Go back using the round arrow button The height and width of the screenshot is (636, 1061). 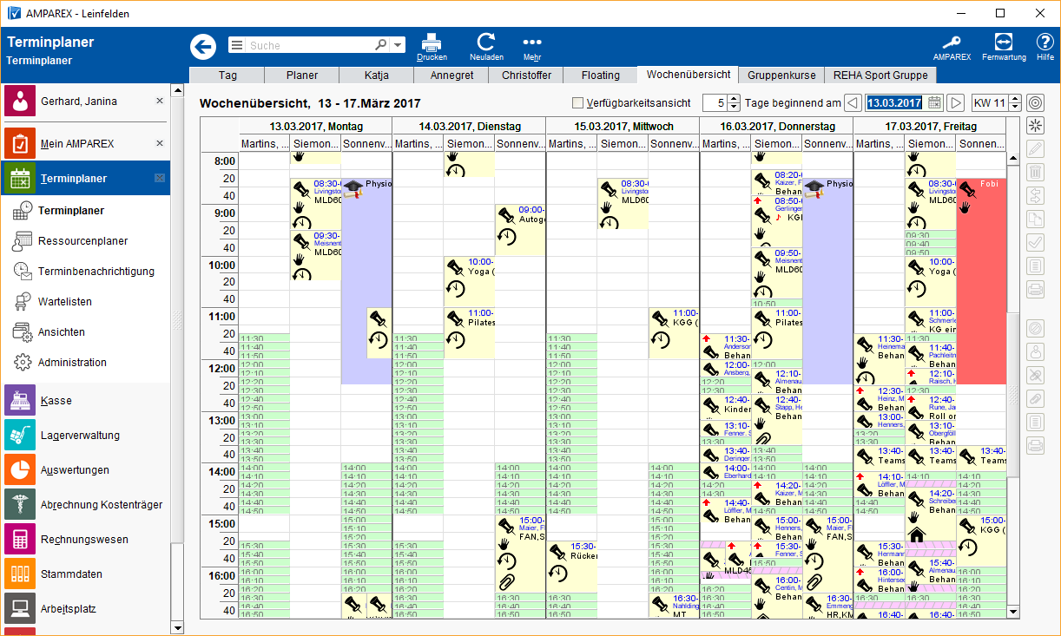203,46
